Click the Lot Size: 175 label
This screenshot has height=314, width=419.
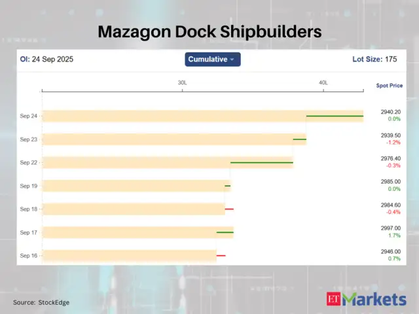point(374,60)
